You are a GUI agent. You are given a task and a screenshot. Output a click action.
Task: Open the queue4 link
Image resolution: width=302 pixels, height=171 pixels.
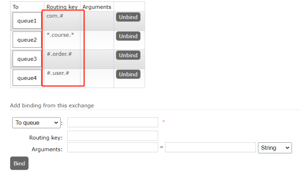pyautogui.click(x=27, y=78)
